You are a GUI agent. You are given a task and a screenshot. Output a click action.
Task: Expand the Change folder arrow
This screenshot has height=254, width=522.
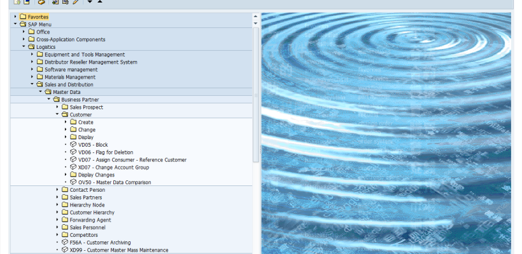[x=66, y=130]
